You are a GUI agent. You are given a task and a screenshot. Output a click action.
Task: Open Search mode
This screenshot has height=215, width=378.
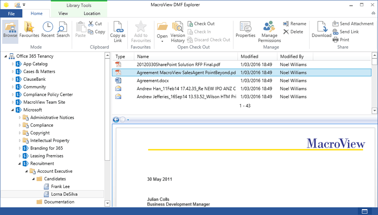(63, 29)
